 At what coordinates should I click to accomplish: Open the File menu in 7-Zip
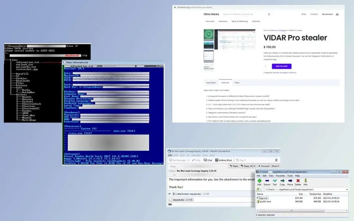tap(259, 176)
